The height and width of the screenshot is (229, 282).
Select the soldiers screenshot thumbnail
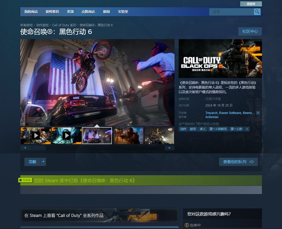click(x=128, y=135)
